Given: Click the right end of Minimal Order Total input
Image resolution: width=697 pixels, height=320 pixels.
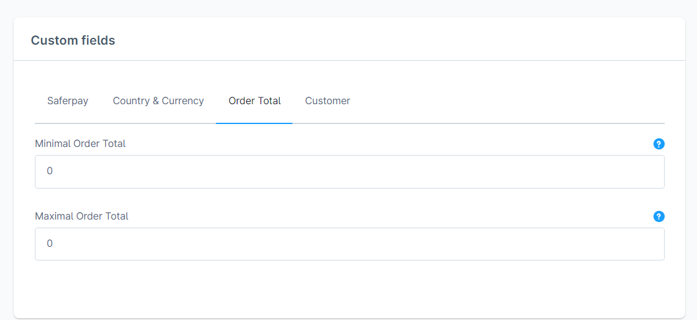Looking at the screenshot, I should [647, 172].
